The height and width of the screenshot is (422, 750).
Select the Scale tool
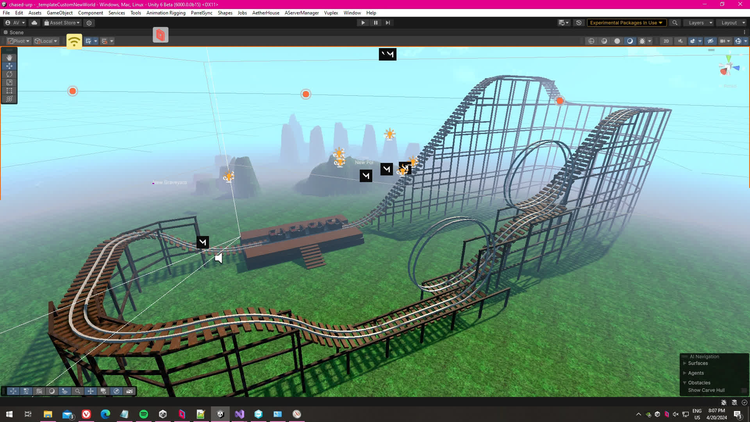[x=9, y=82]
